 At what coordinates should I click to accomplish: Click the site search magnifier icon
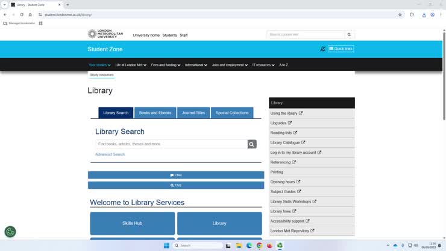[x=349, y=34]
